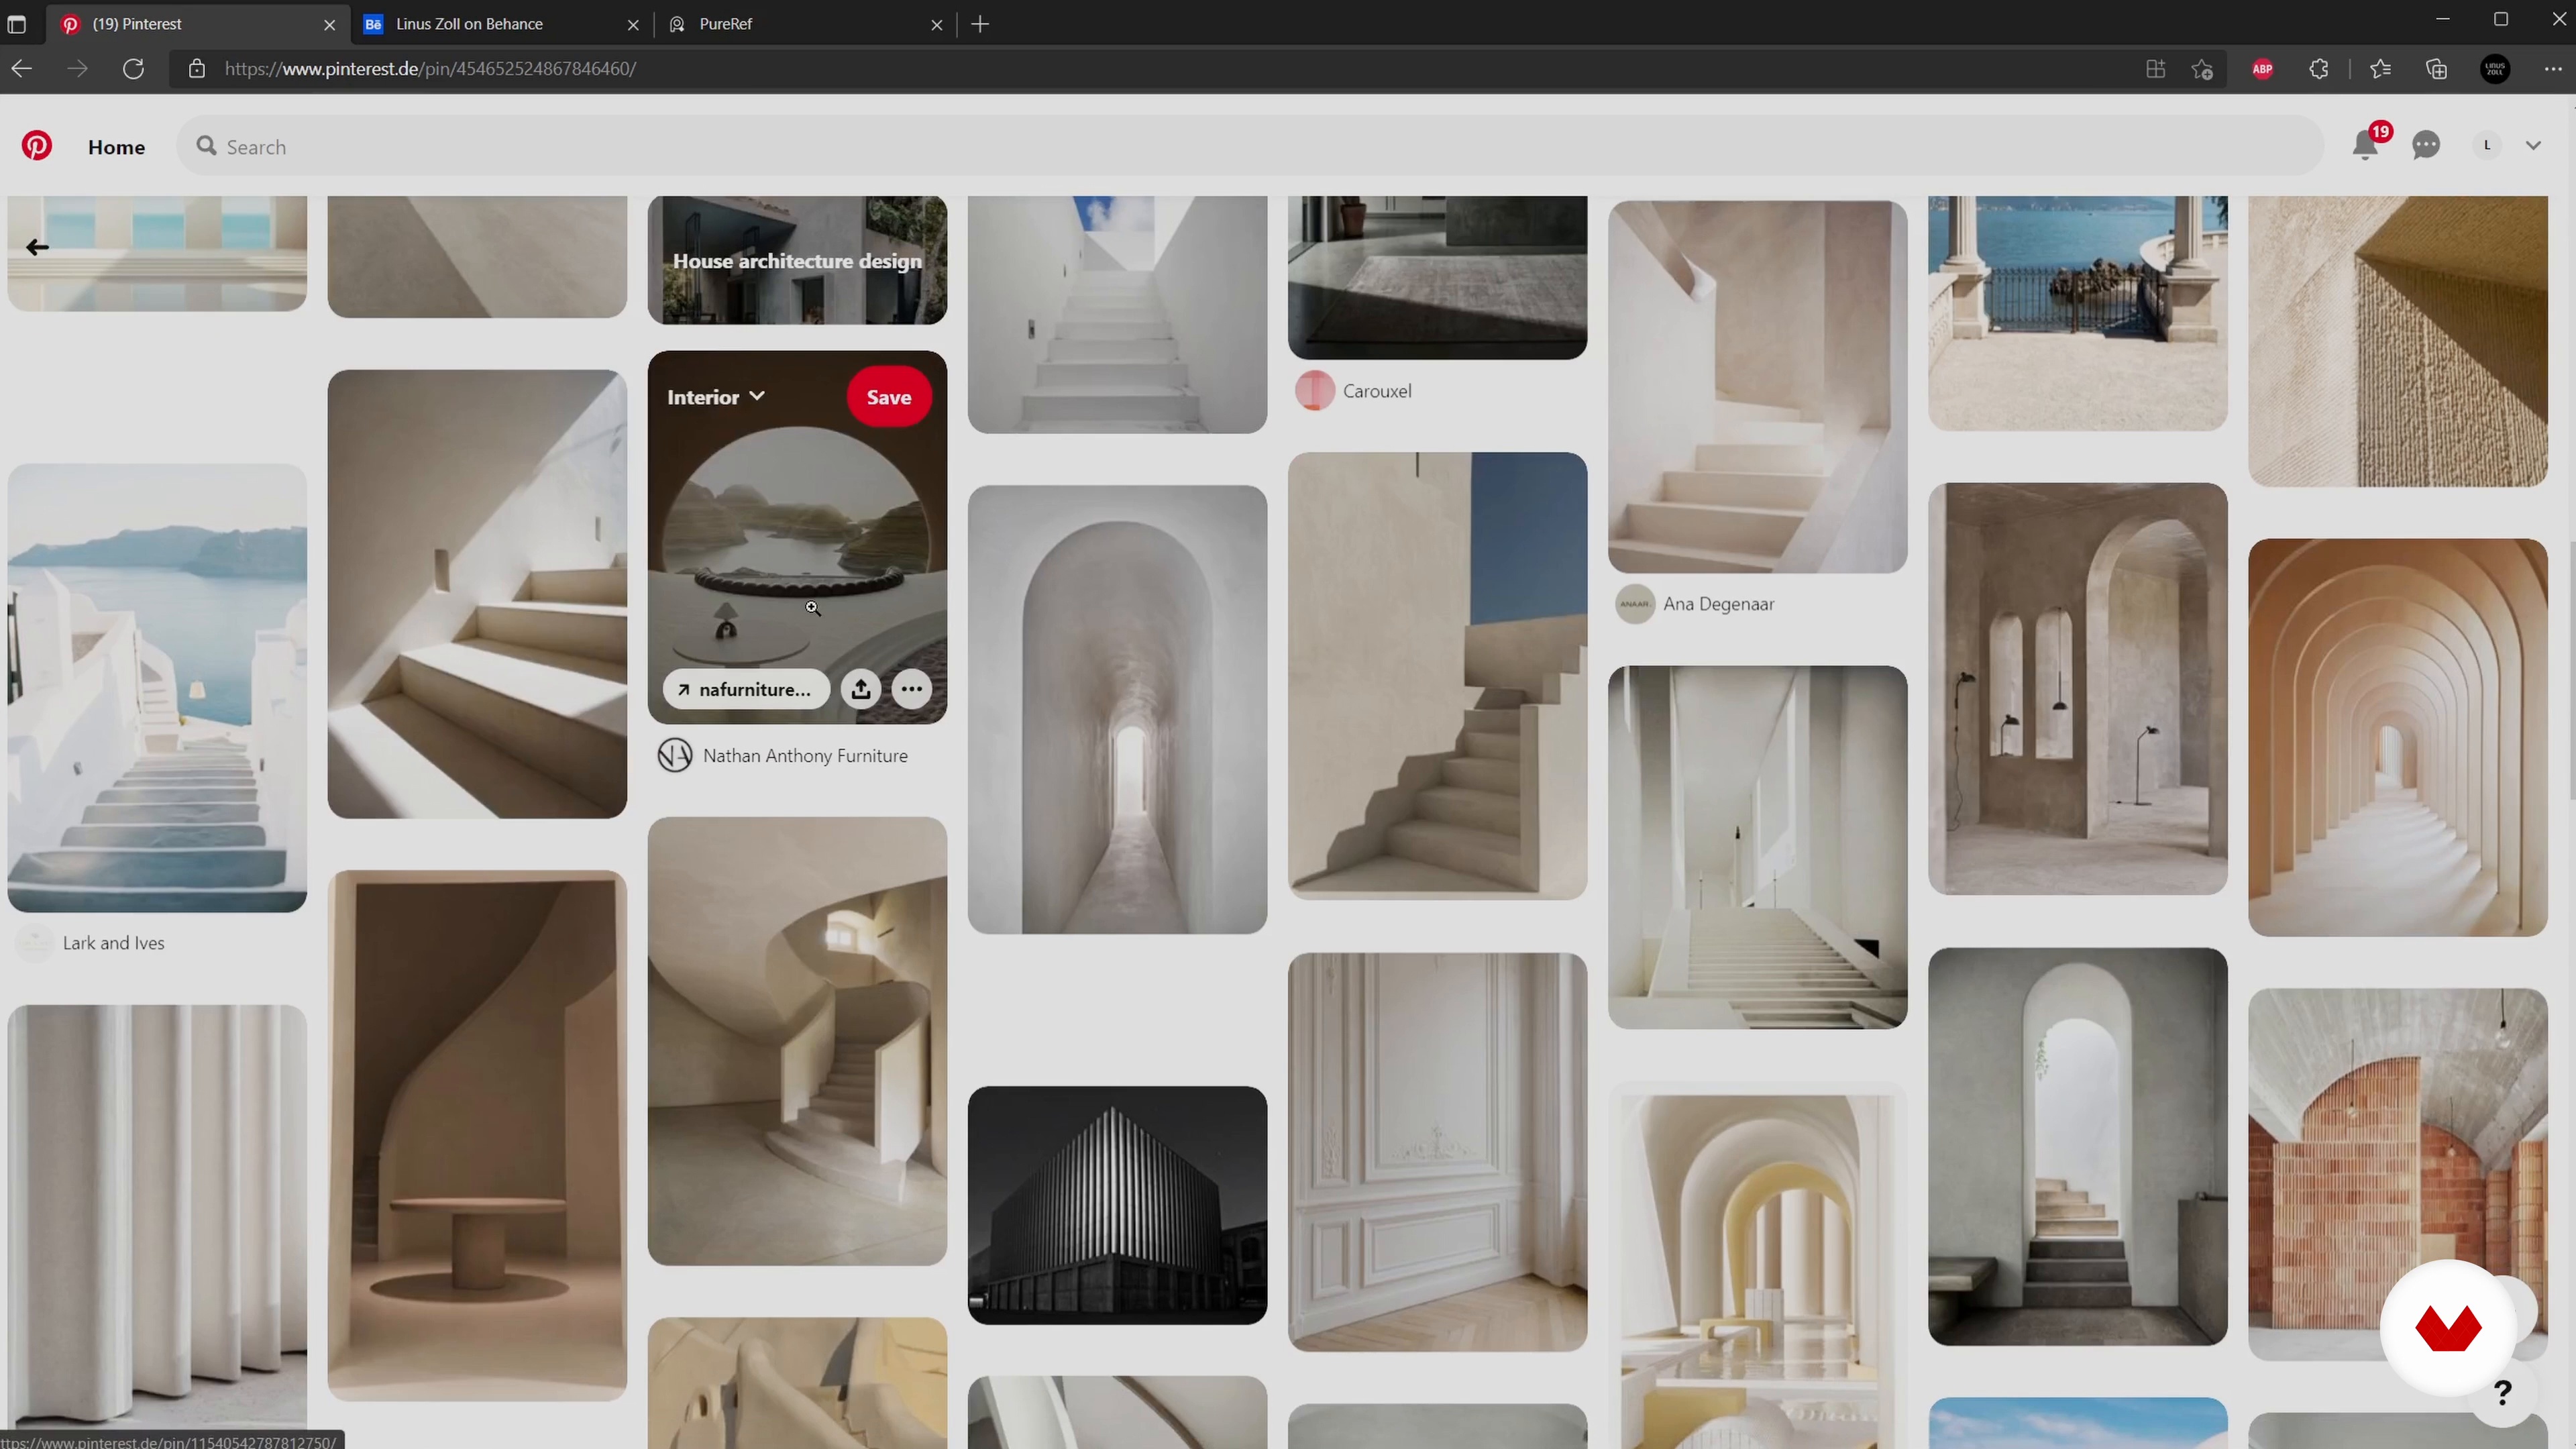Close the Behance tab
The height and width of the screenshot is (1449, 2576).
coord(633,25)
